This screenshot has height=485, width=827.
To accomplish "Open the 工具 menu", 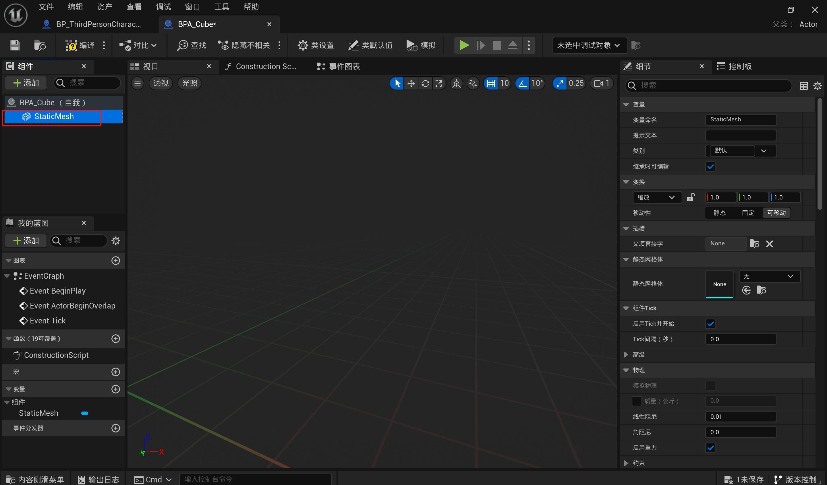I will (221, 7).
